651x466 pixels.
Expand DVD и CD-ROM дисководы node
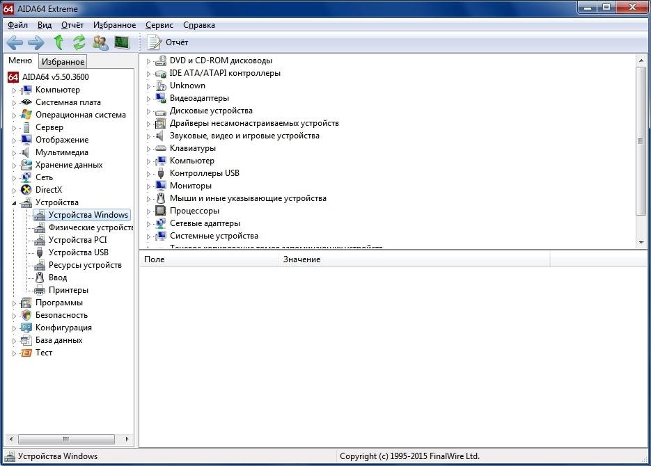pyautogui.click(x=148, y=61)
